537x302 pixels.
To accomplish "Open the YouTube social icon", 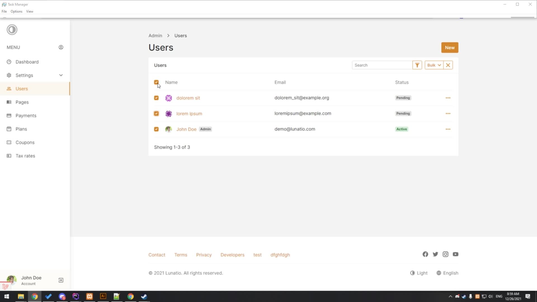I will point(455,254).
